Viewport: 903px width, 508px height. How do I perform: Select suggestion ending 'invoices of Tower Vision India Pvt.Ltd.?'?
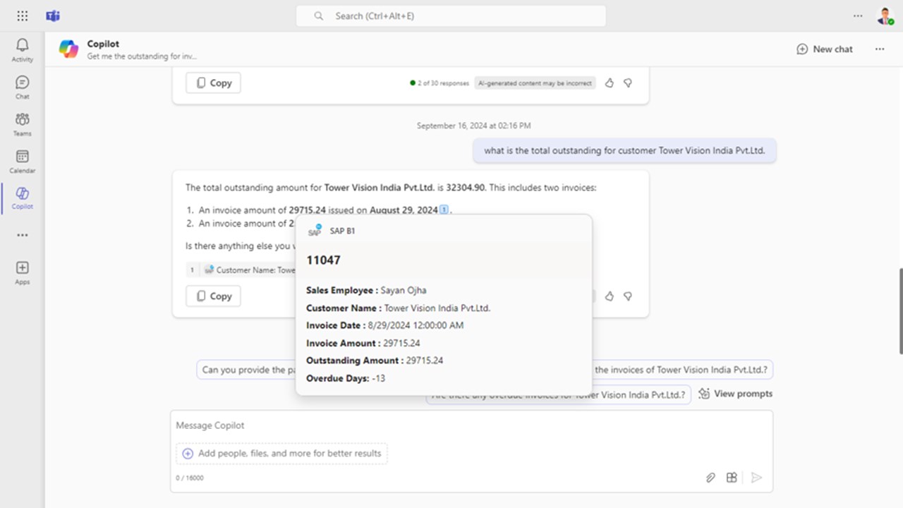(681, 370)
